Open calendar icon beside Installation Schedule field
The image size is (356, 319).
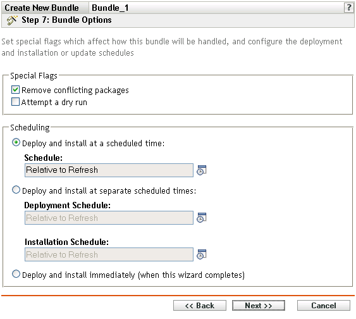pos(201,254)
